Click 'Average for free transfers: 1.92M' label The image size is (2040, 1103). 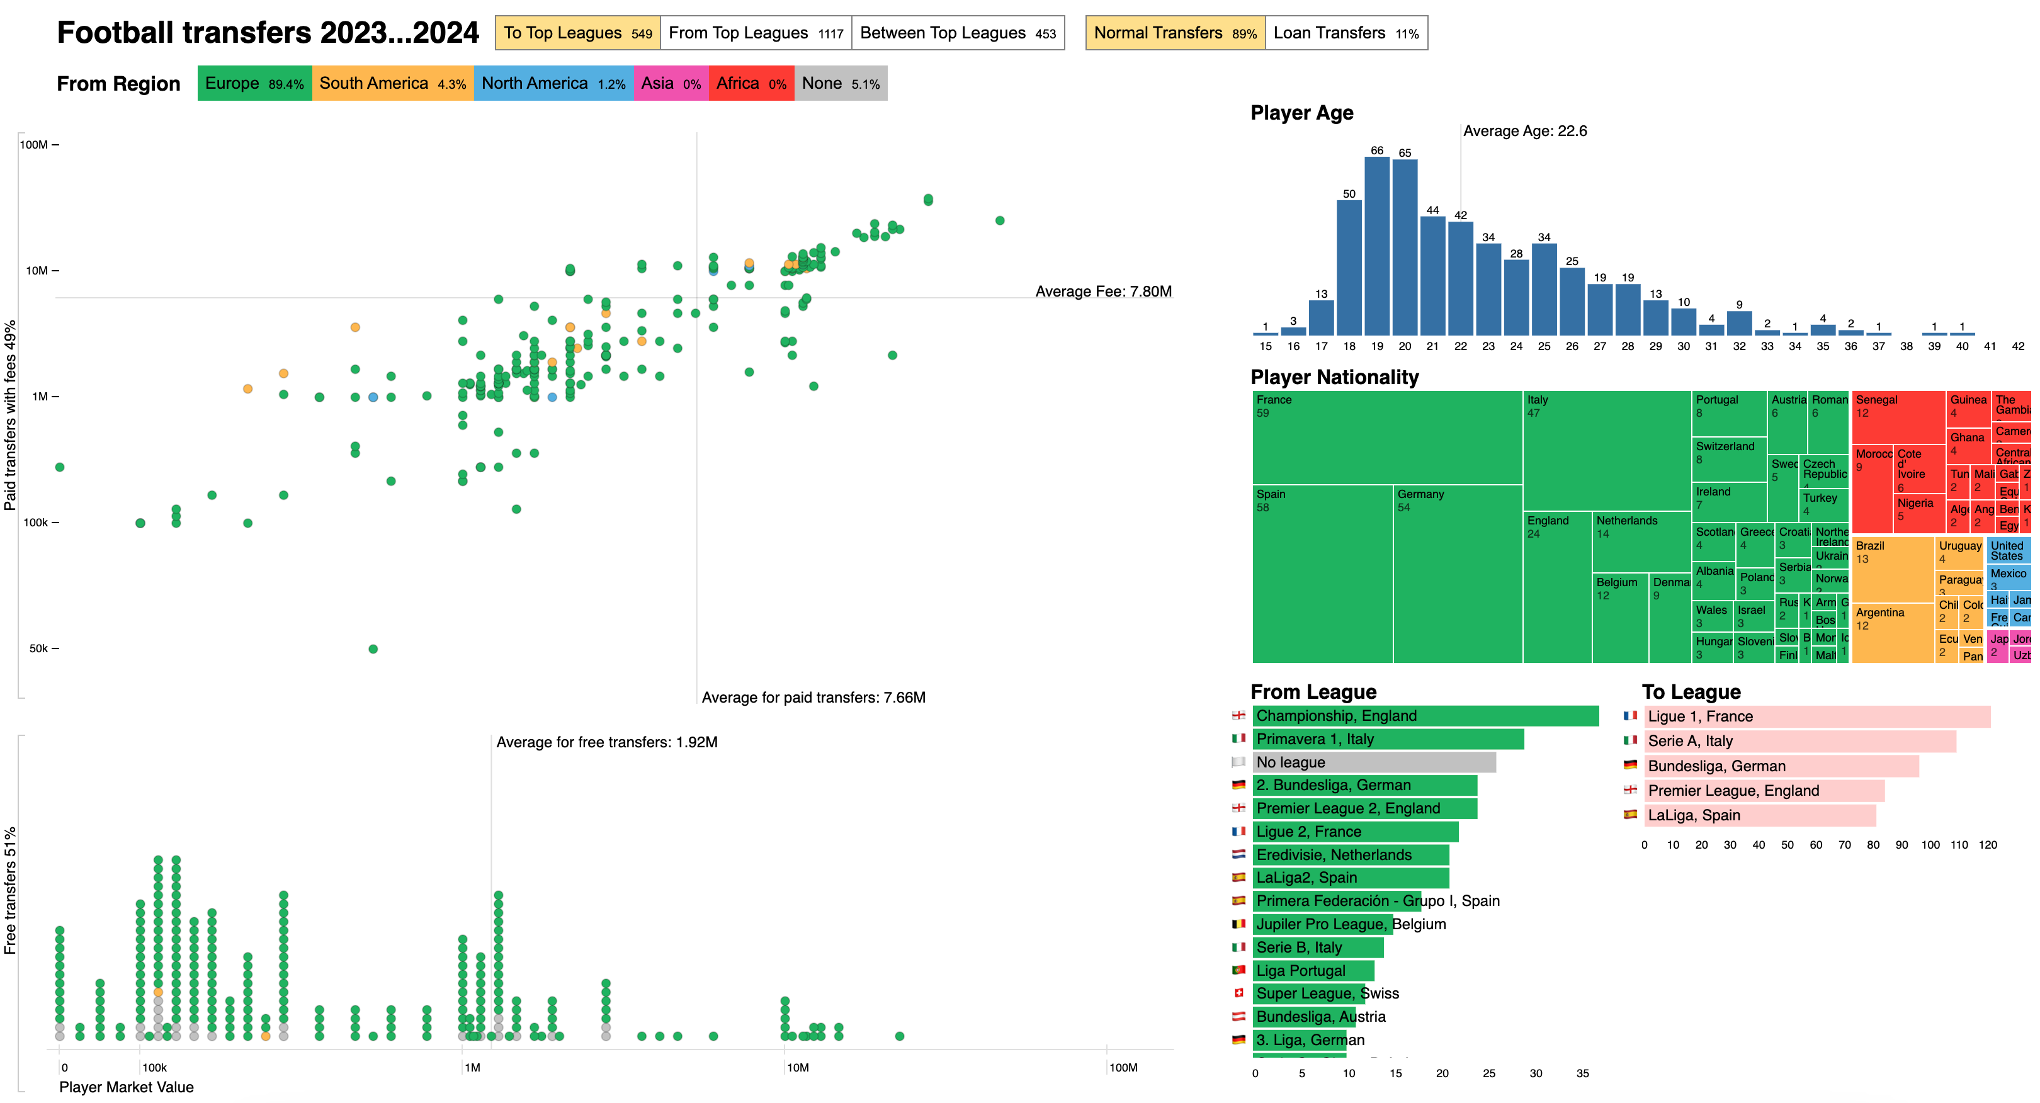(x=606, y=742)
